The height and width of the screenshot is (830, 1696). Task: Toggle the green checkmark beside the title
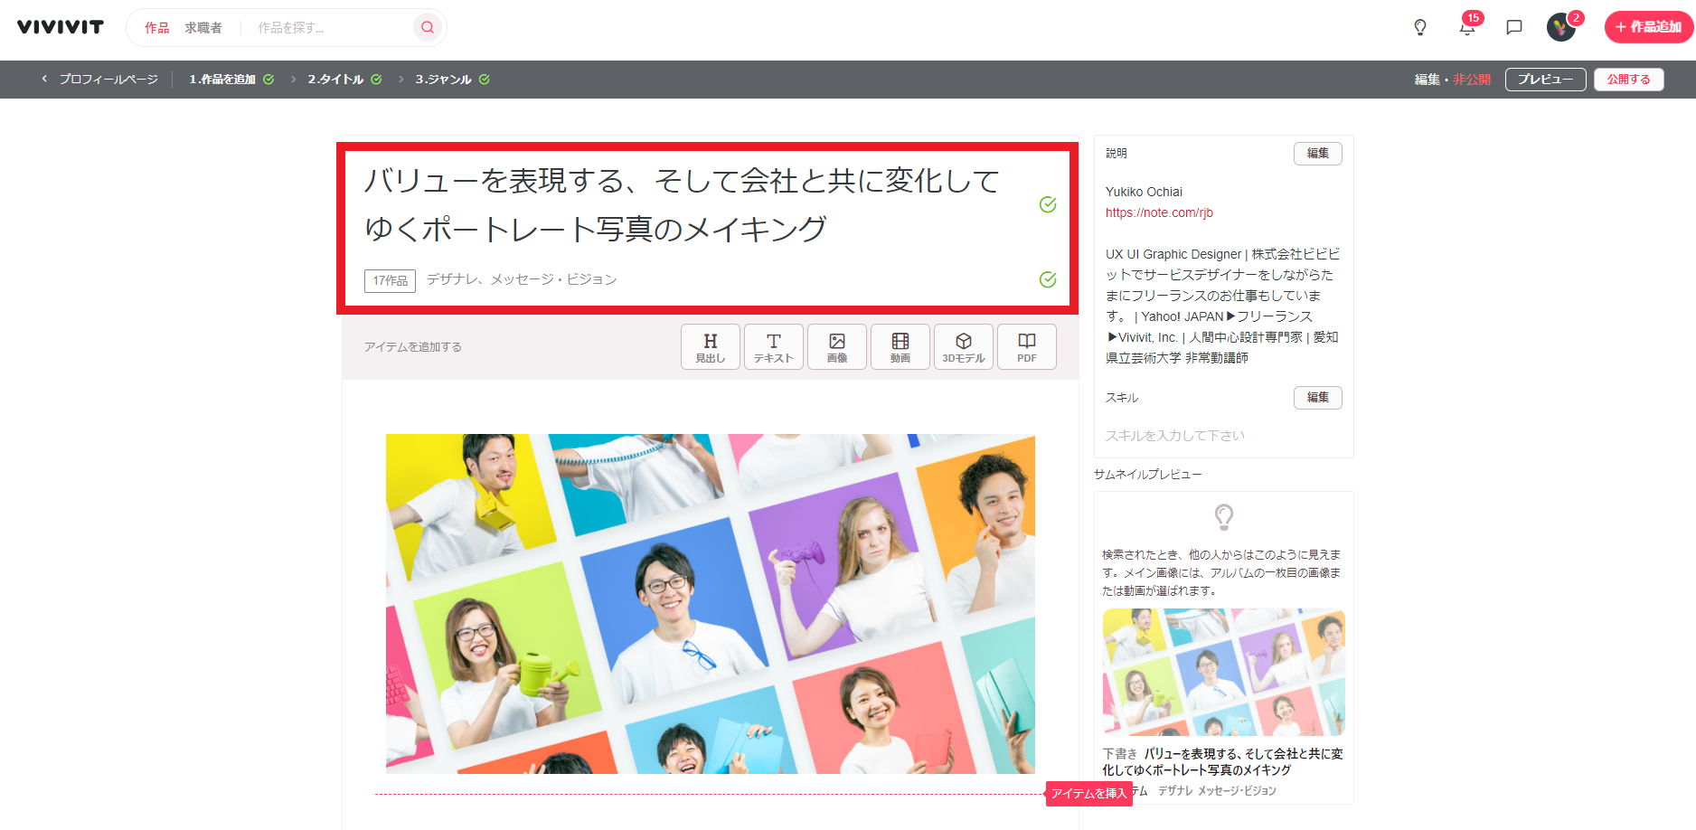pos(1048,205)
